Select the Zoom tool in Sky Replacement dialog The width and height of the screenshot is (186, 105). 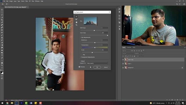coord(76,25)
